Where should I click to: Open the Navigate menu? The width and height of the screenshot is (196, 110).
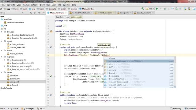click(x=11, y=5)
